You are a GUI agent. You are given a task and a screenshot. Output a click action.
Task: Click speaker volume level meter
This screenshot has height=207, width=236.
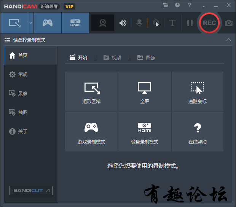(x=131, y=23)
